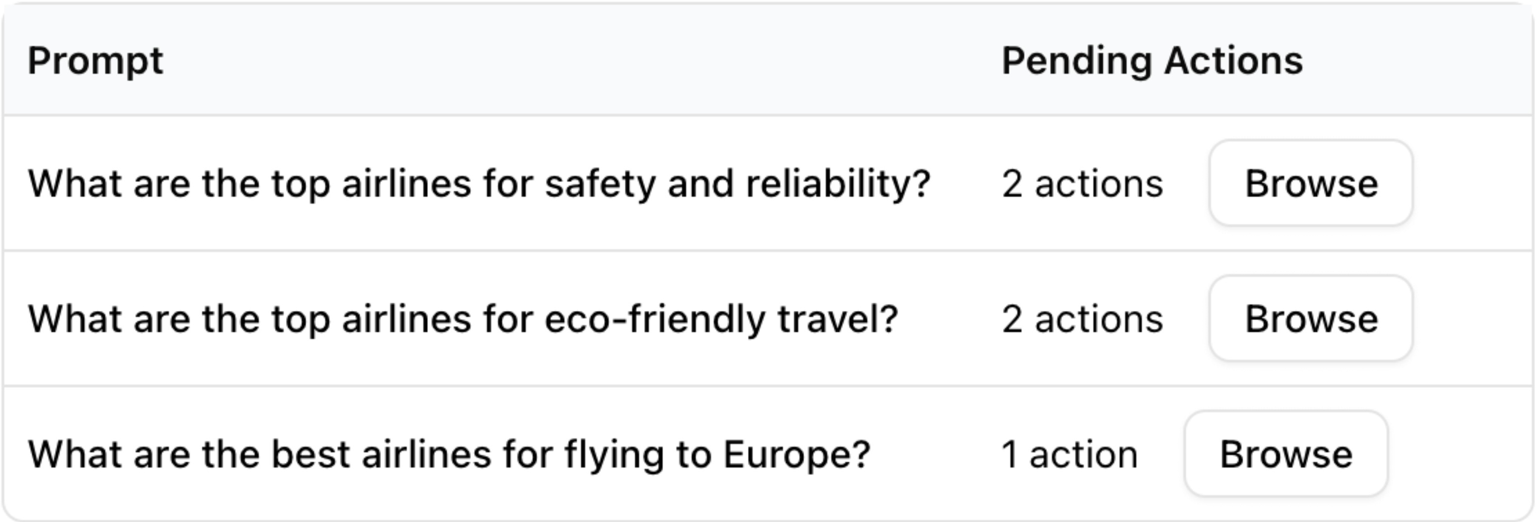1538x522 pixels.
Task: Open Browse for the eco-friendly travel prompt
Action: point(1311,318)
